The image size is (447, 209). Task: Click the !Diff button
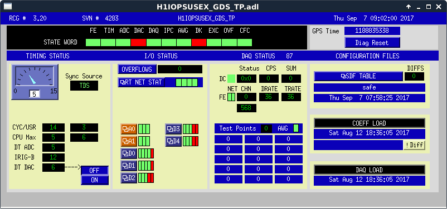[414, 145]
